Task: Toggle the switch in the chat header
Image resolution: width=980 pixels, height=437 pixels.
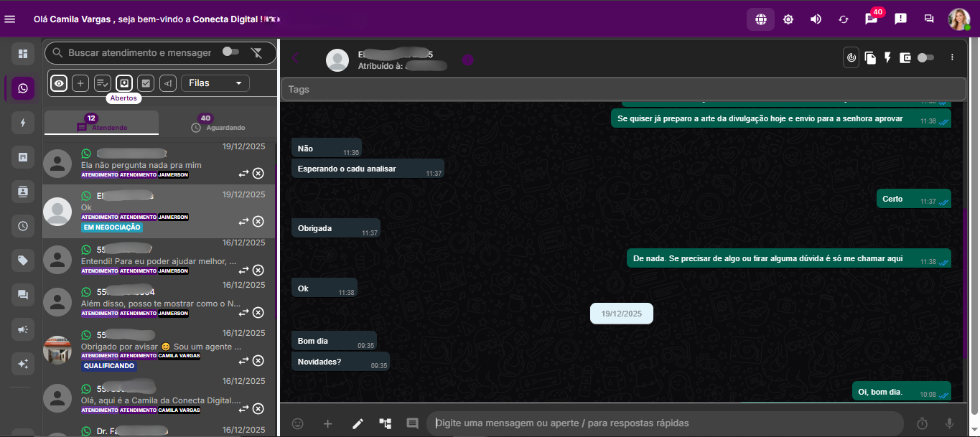Action: [926, 57]
